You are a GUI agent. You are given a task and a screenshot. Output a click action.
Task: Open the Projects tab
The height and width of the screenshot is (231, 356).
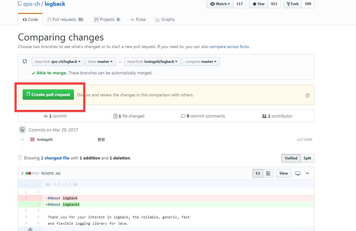click(x=107, y=19)
